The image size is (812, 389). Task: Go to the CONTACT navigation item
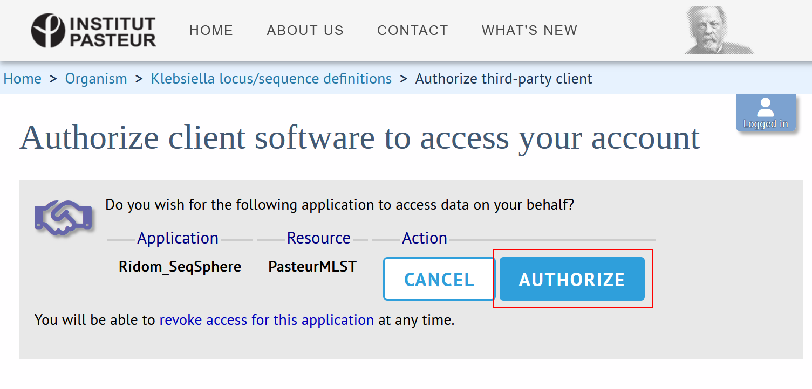pyautogui.click(x=412, y=31)
